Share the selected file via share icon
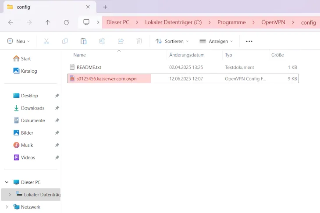This screenshot has width=320, height=213. tap(121, 41)
